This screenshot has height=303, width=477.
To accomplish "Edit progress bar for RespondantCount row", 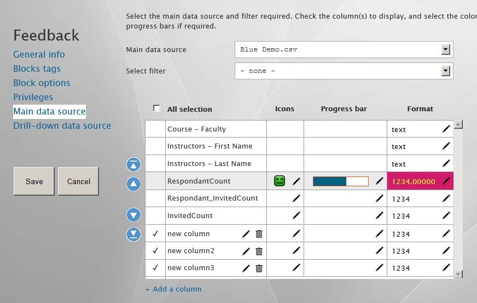I will coord(379,181).
